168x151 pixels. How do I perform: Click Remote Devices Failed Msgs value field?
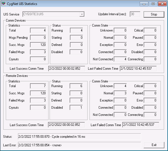(x=38, y=100)
